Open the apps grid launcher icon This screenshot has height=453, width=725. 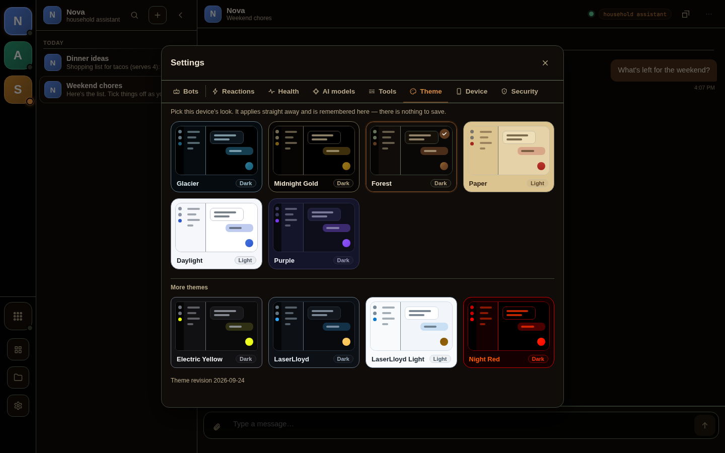(x=18, y=316)
